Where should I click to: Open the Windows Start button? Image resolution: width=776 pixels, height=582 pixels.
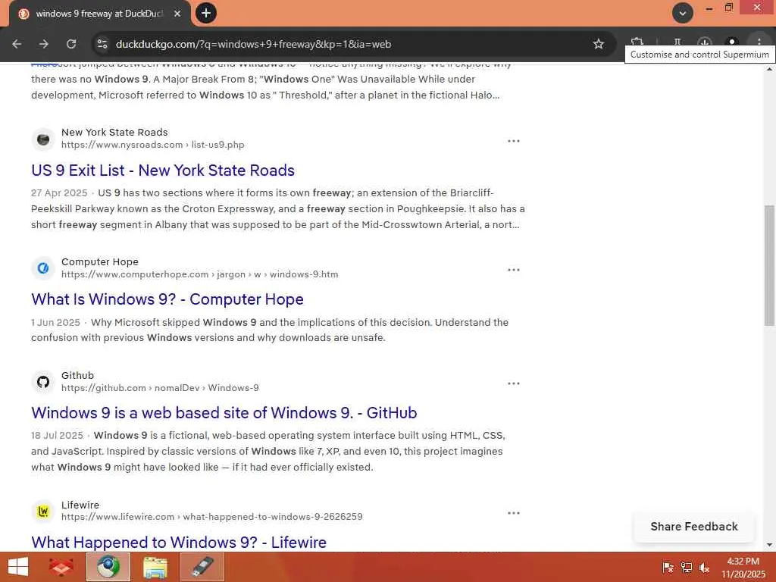pyautogui.click(x=18, y=567)
